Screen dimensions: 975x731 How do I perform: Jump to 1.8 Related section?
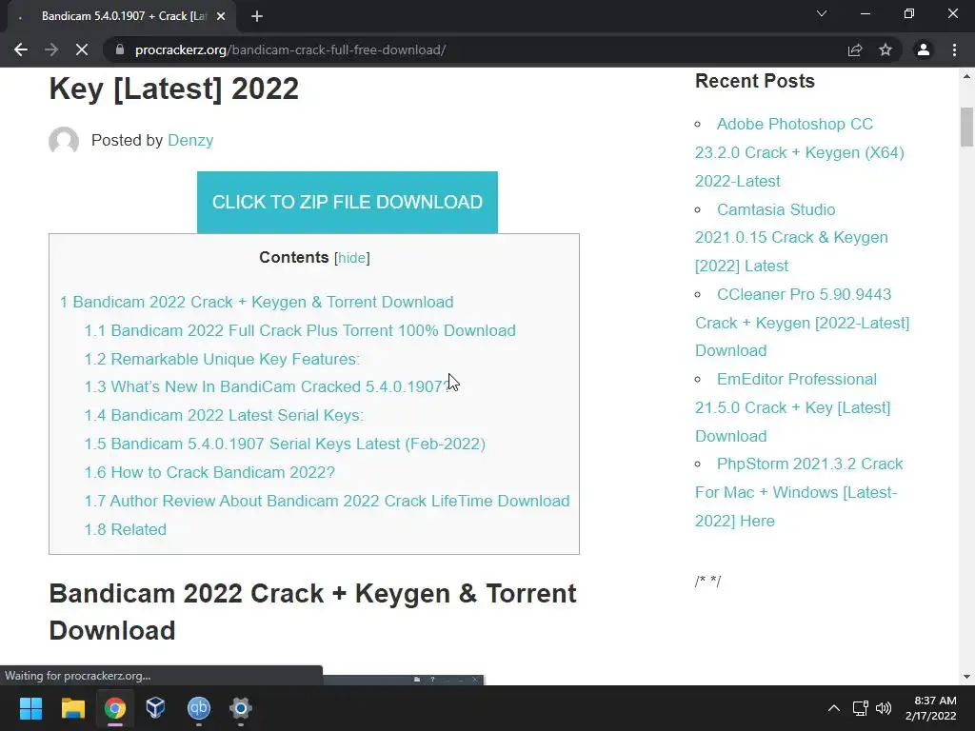125,529
